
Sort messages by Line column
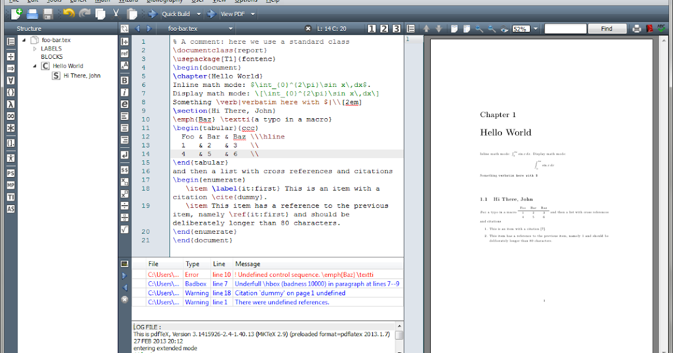[221, 264]
